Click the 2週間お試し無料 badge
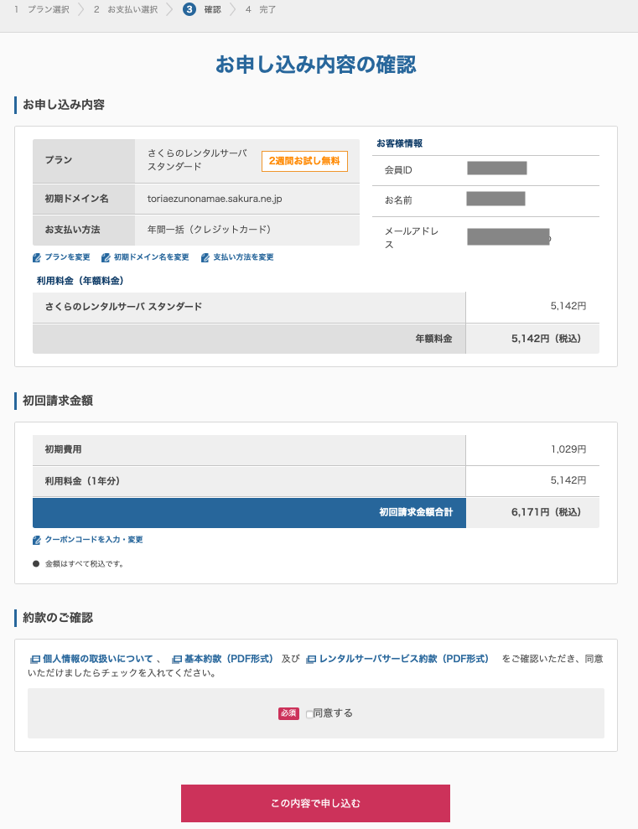 (x=304, y=161)
